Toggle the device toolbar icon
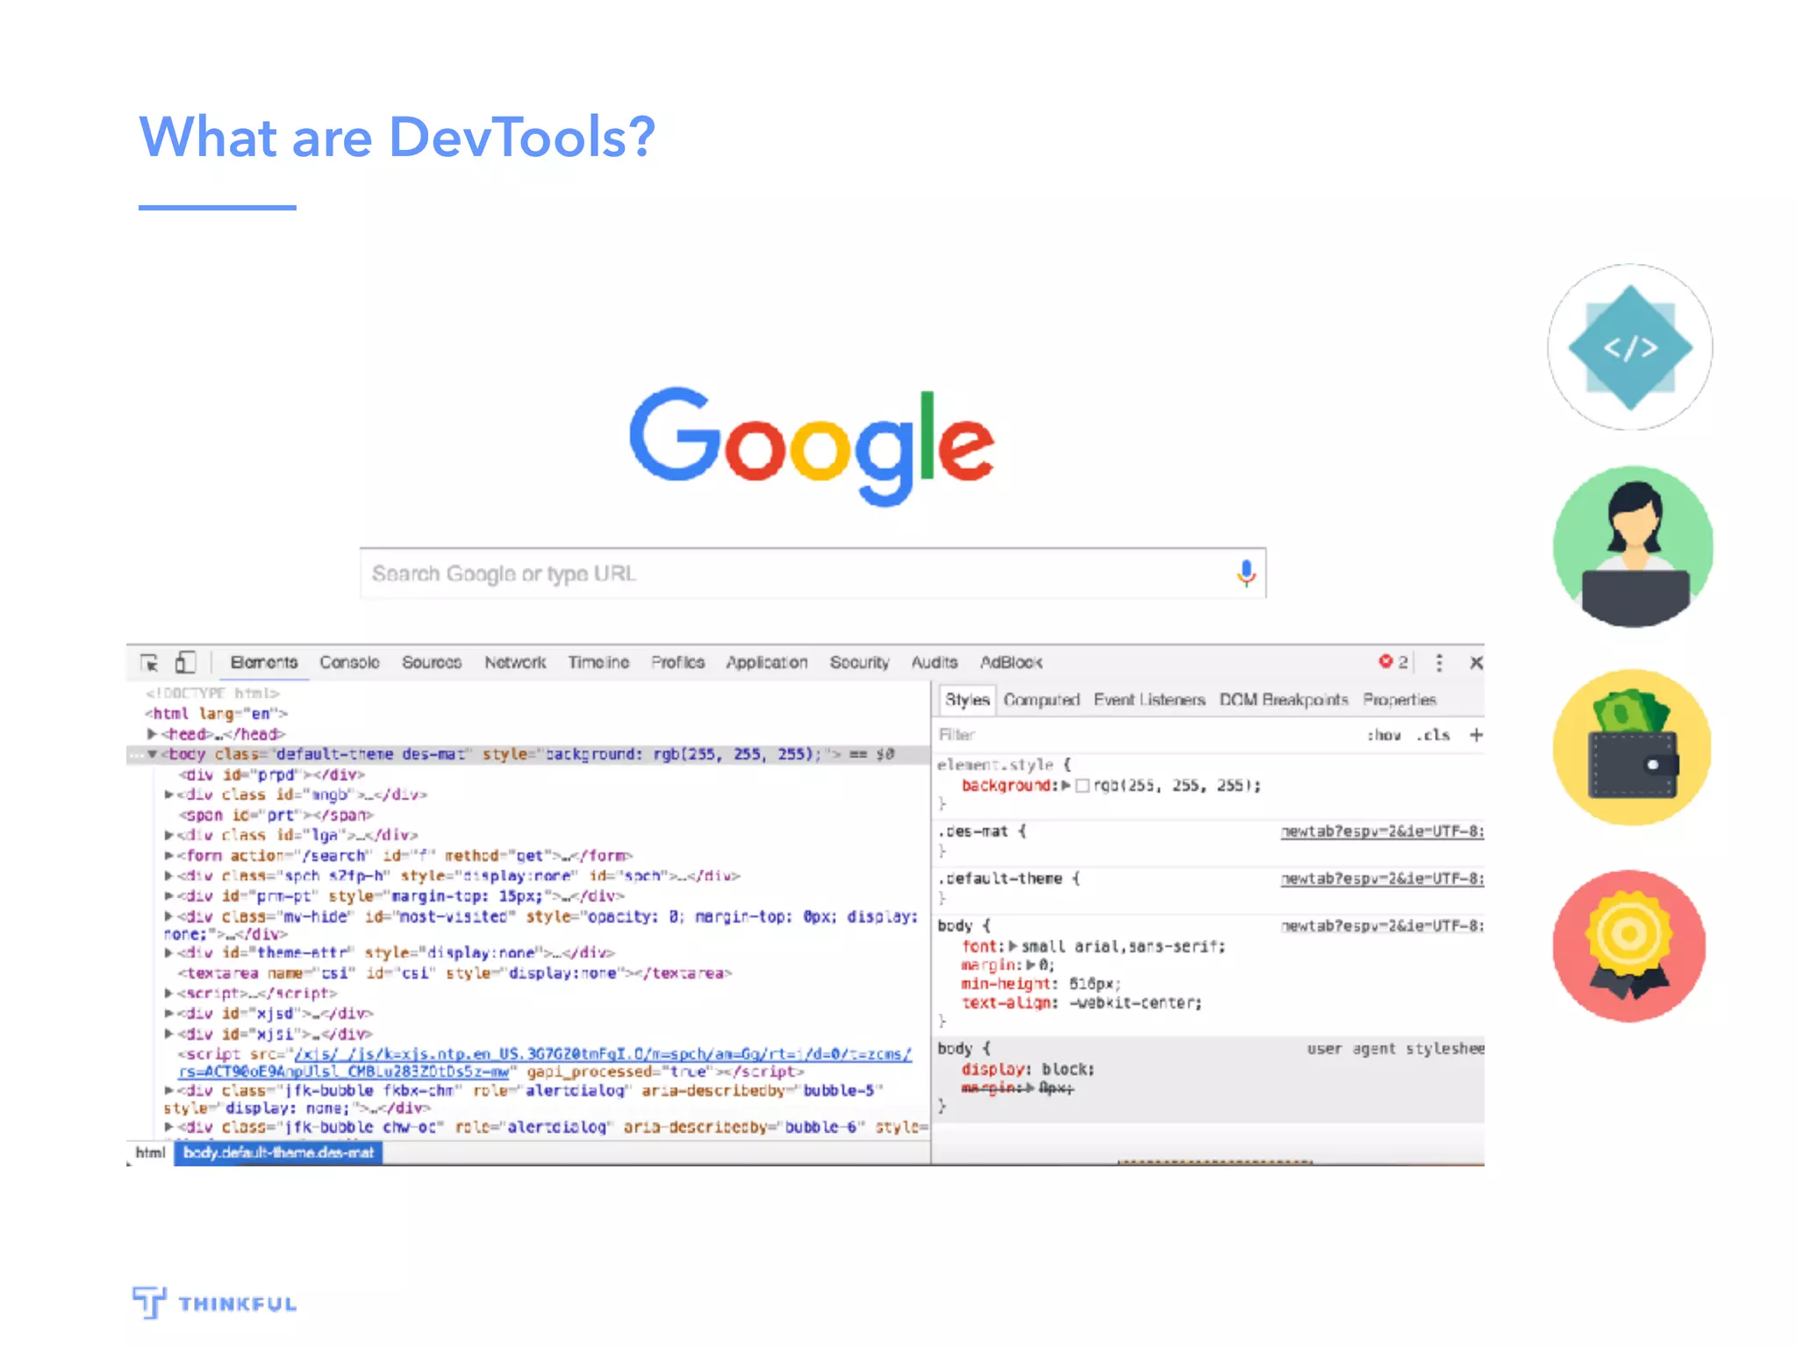This screenshot has height=1347, width=1797. 184,663
